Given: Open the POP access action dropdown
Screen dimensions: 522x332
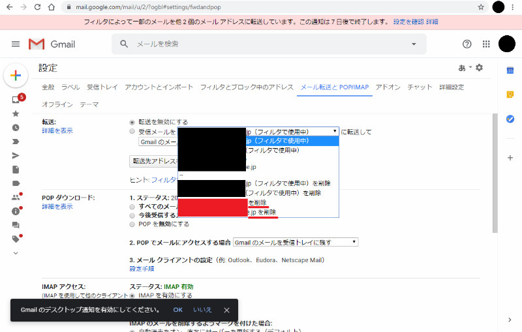Looking at the screenshot, I should pyautogui.click(x=296, y=242).
